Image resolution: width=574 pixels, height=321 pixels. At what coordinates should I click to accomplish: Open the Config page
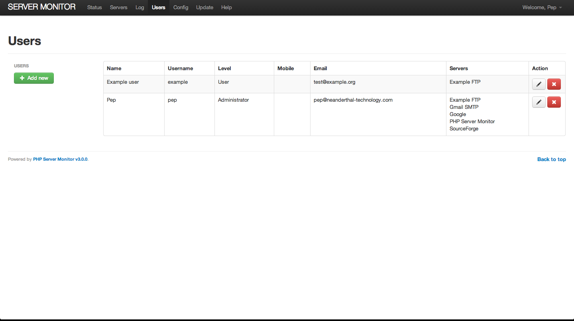pos(181,7)
